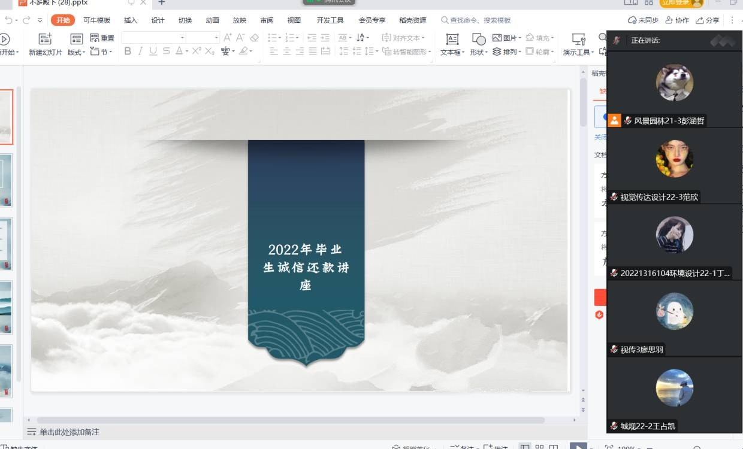Click the Presentation Tools (演示工具) icon

coord(578,40)
